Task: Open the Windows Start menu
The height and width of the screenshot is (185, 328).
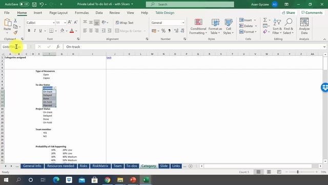Action: point(6,180)
